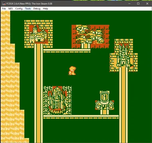Open the Debug menu
Image resolution: width=152 pixels, height=143 pixels.
click(x=37, y=9)
